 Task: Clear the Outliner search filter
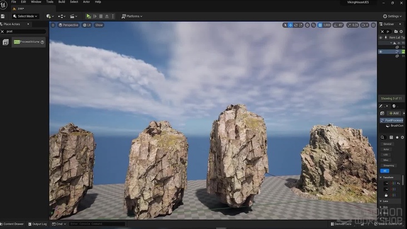382,32
